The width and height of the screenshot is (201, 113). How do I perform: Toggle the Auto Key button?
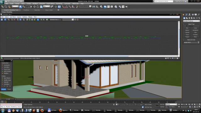click(162, 105)
